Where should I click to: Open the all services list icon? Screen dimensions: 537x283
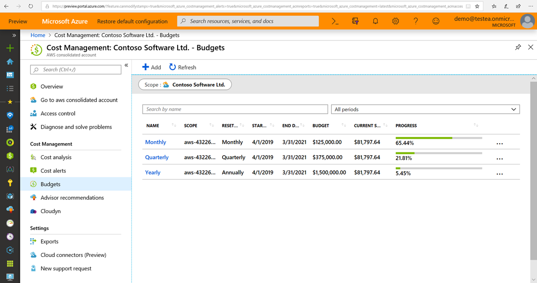10,89
